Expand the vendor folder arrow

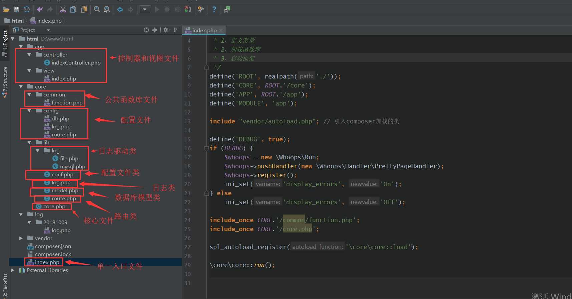coord(21,238)
